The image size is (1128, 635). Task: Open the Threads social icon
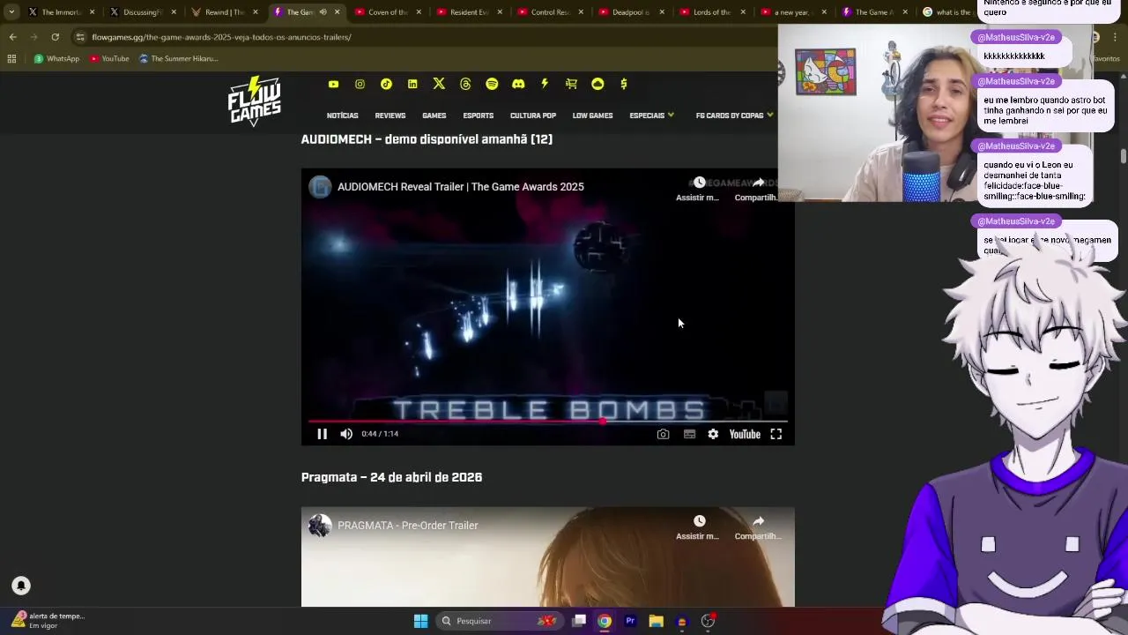point(465,84)
